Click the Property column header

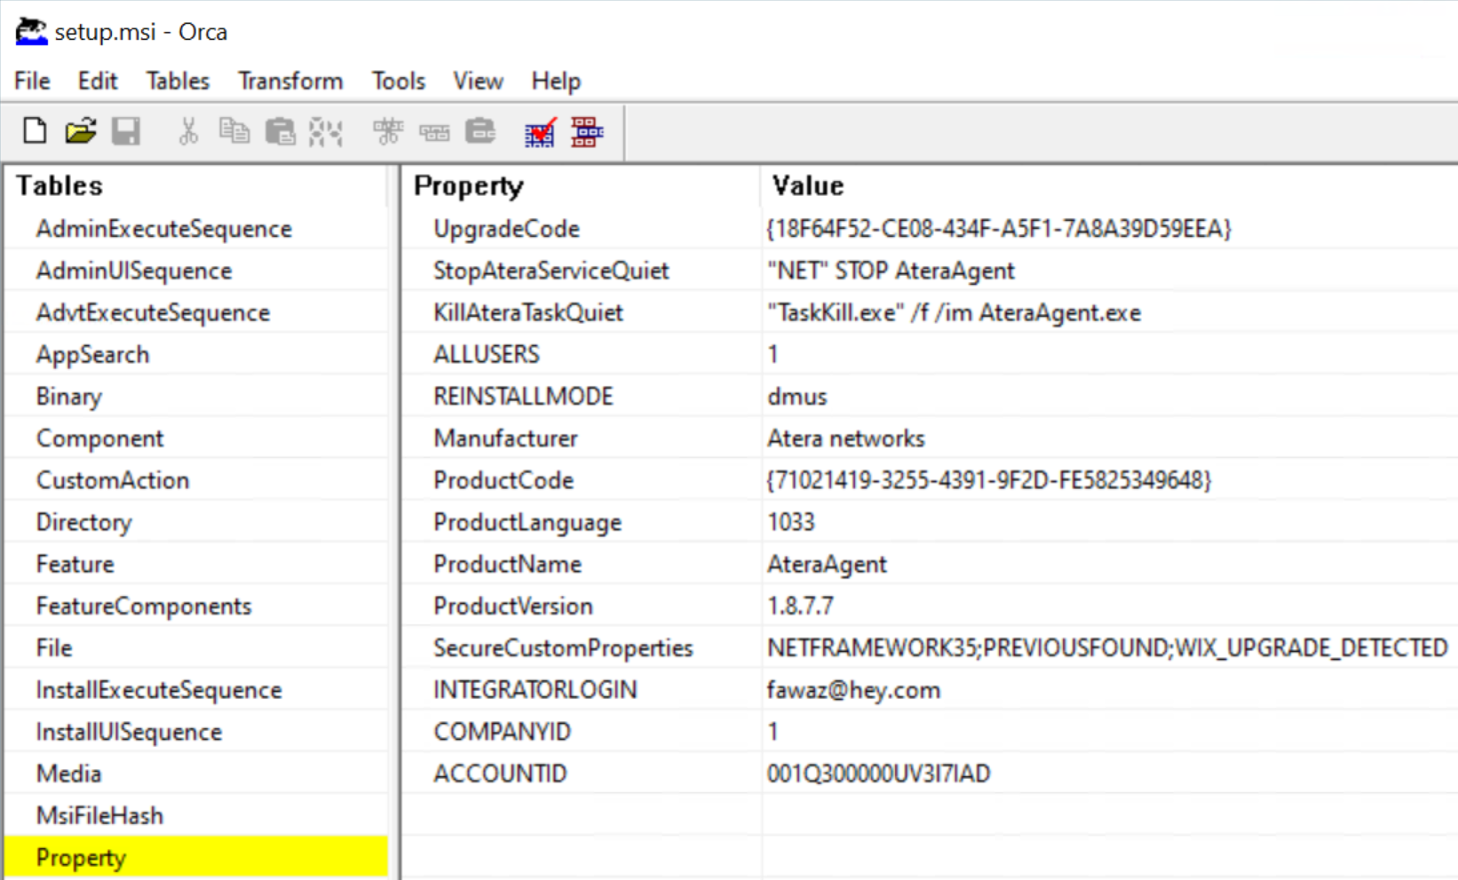click(469, 185)
